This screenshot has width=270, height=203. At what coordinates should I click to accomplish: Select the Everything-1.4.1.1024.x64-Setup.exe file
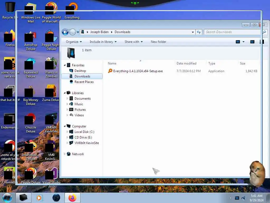click(x=138, y=71)
